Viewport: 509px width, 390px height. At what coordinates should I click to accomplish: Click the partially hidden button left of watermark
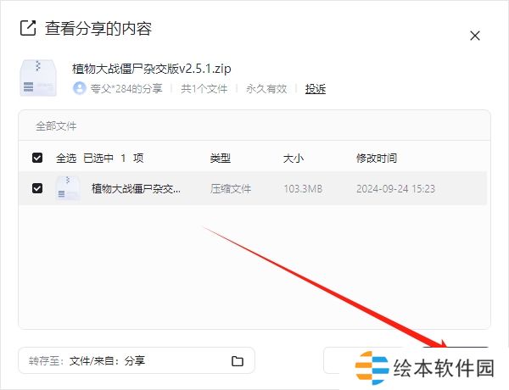pyautogui.click(x=338, y=359)
